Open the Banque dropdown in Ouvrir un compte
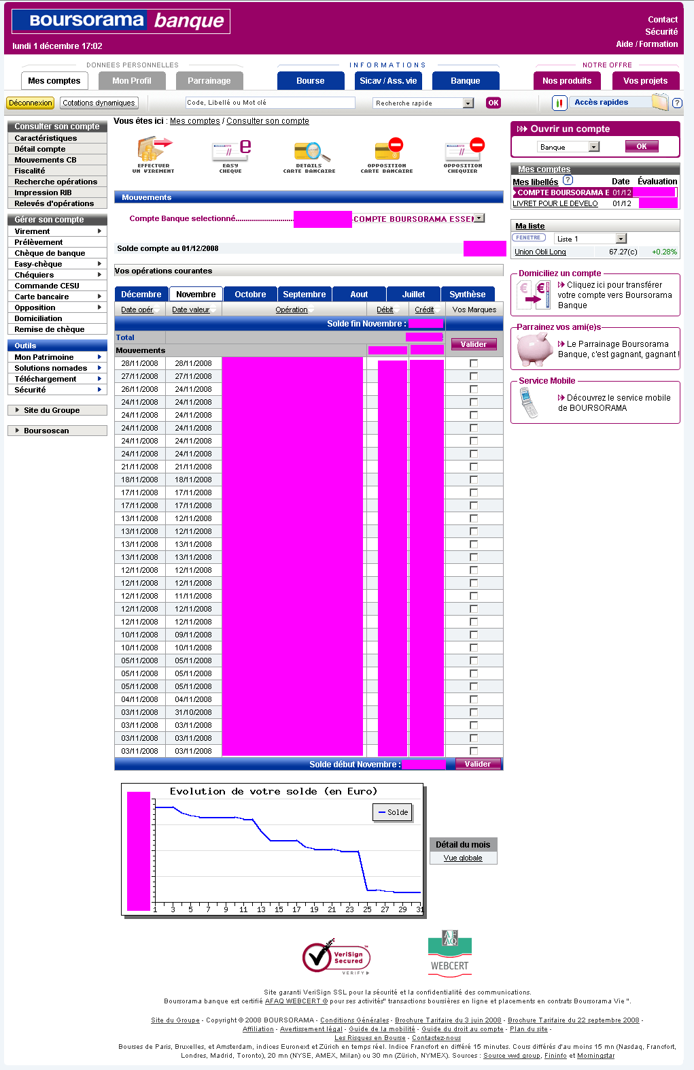This screenshot has width=694, height=1070. click(x=594, y=147)
